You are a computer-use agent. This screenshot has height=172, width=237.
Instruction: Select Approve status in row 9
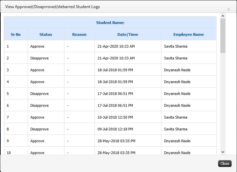(37, 141)
